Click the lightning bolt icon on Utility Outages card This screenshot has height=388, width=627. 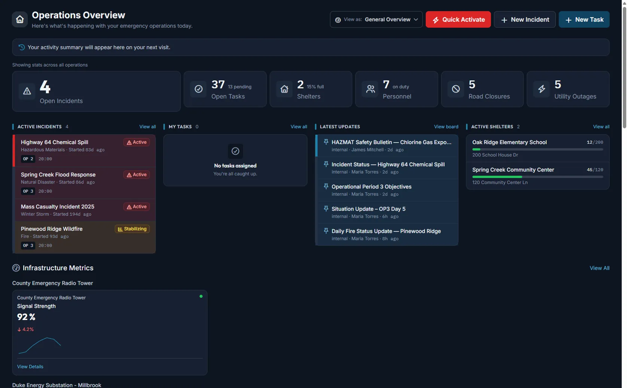pyautogui.click(x=541, y=89)
